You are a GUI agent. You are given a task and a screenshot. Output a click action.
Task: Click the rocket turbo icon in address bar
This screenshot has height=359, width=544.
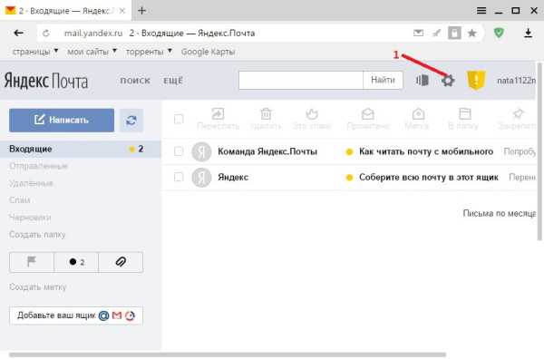436,33
